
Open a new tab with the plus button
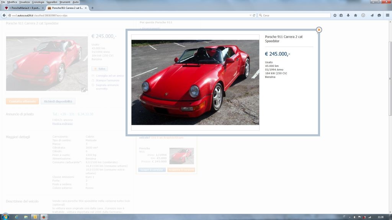(92, 8)
